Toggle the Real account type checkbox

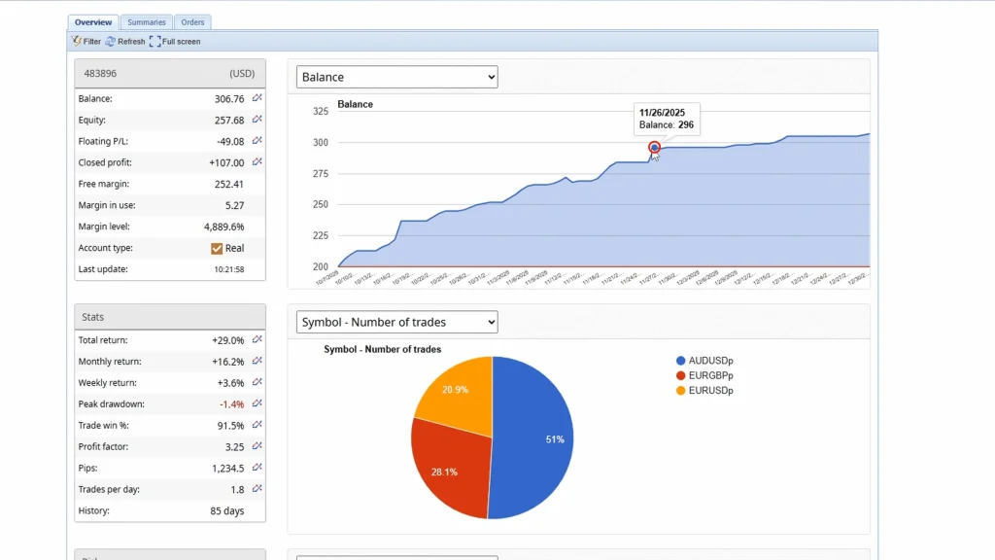click(x=217, y=248)
